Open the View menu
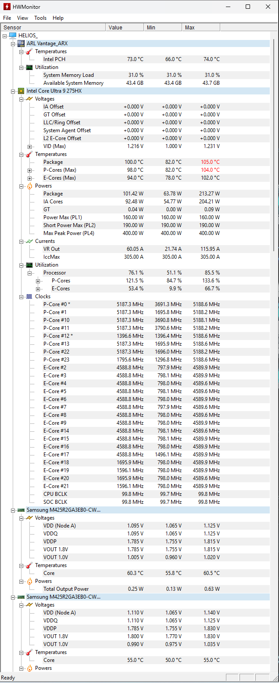The height and width of the screenshot is (683, 279). point(22,18)
